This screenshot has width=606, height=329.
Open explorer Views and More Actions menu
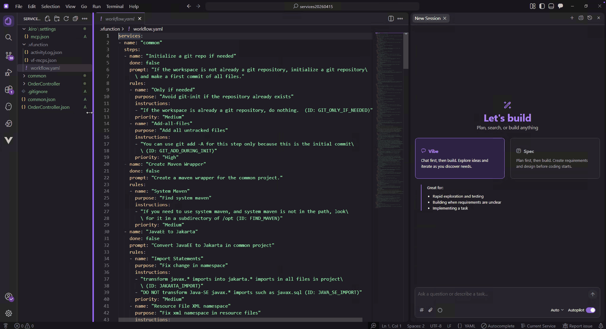point(85,18)
